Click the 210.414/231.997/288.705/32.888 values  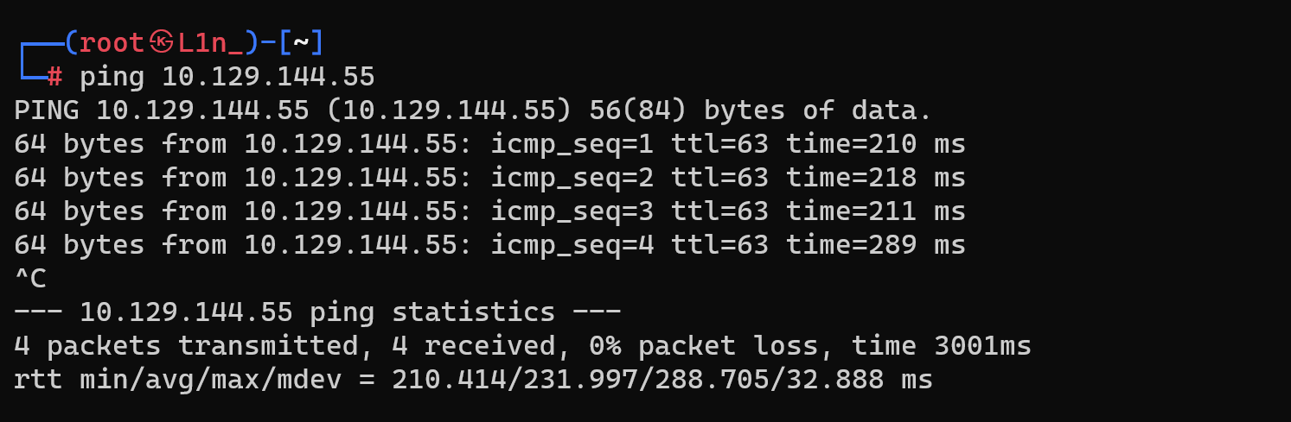pos(638,380)
